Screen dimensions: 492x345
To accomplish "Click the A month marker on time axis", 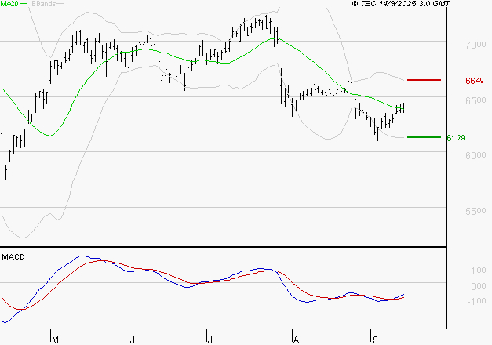I will click(x=296, y=339).
